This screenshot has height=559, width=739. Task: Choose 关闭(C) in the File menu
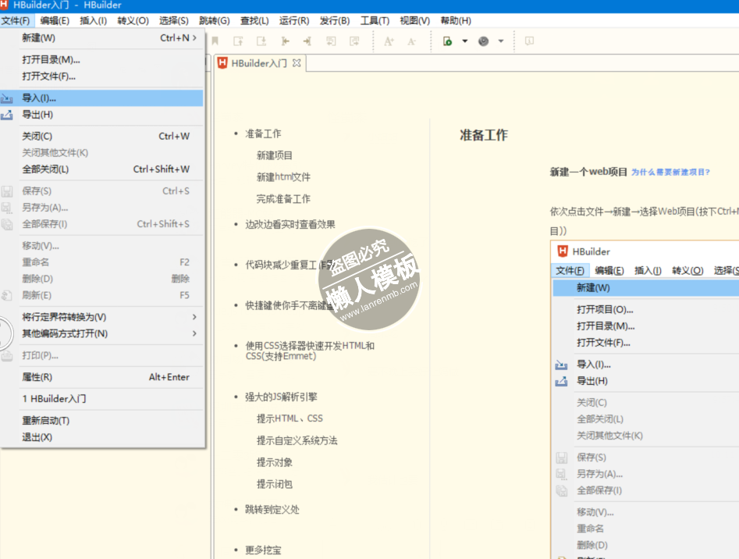(101, 136)
